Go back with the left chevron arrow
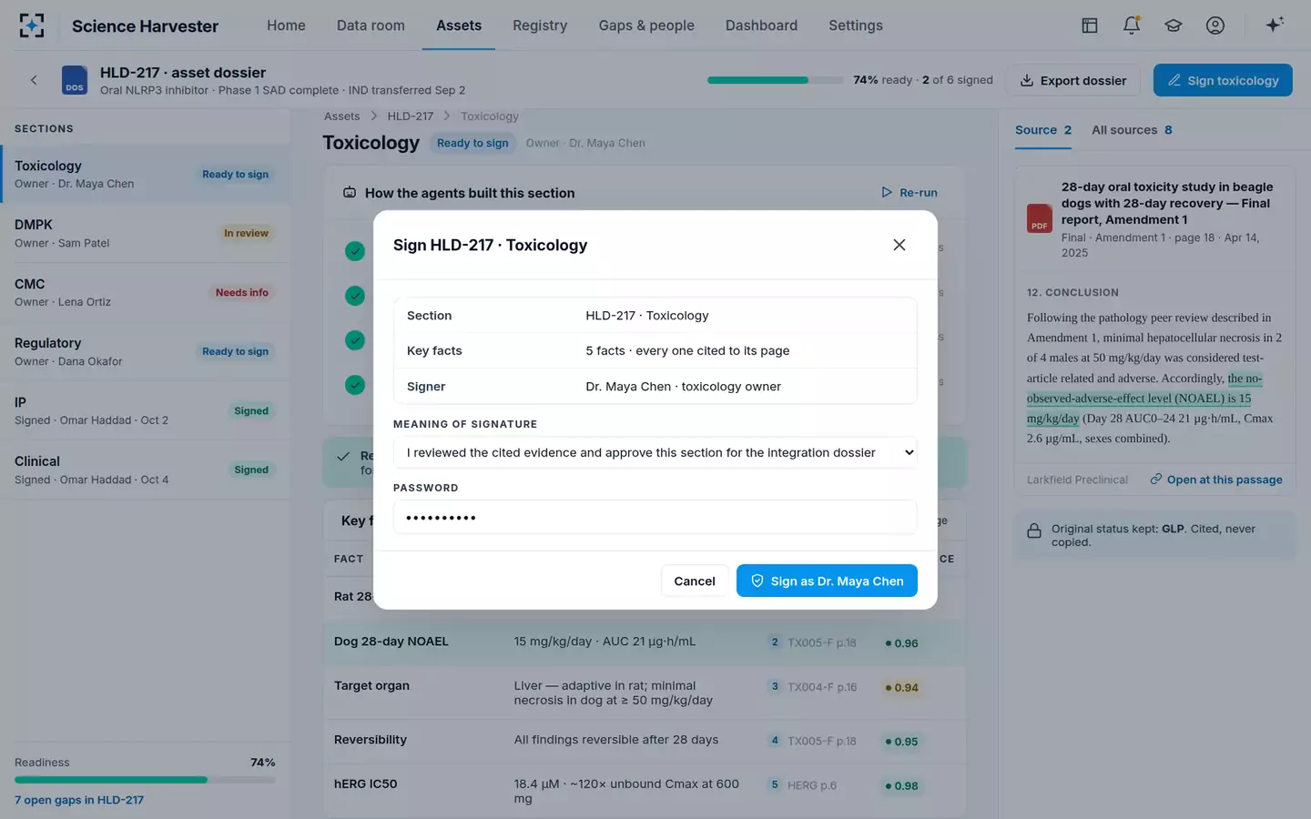Viewport: 1311px width, 819px height. [34, 80]
